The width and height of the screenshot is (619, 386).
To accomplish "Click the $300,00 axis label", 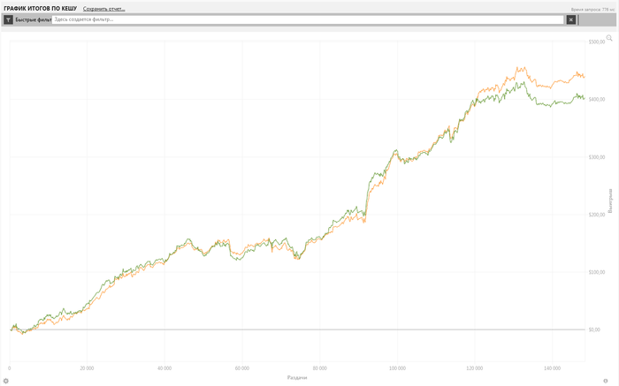I will coord(597,157).
